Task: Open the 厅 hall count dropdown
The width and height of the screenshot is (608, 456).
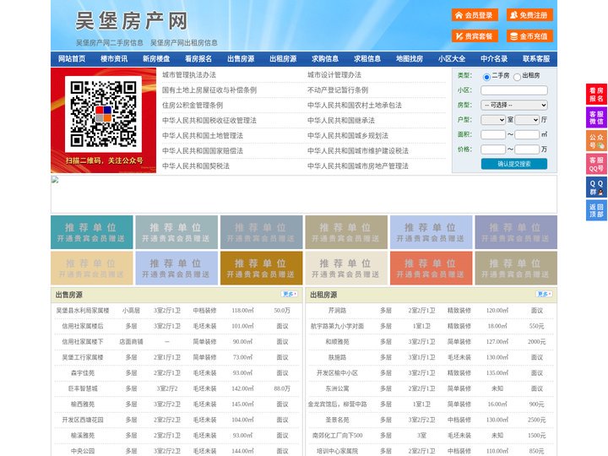Action: tap(527, 120)
